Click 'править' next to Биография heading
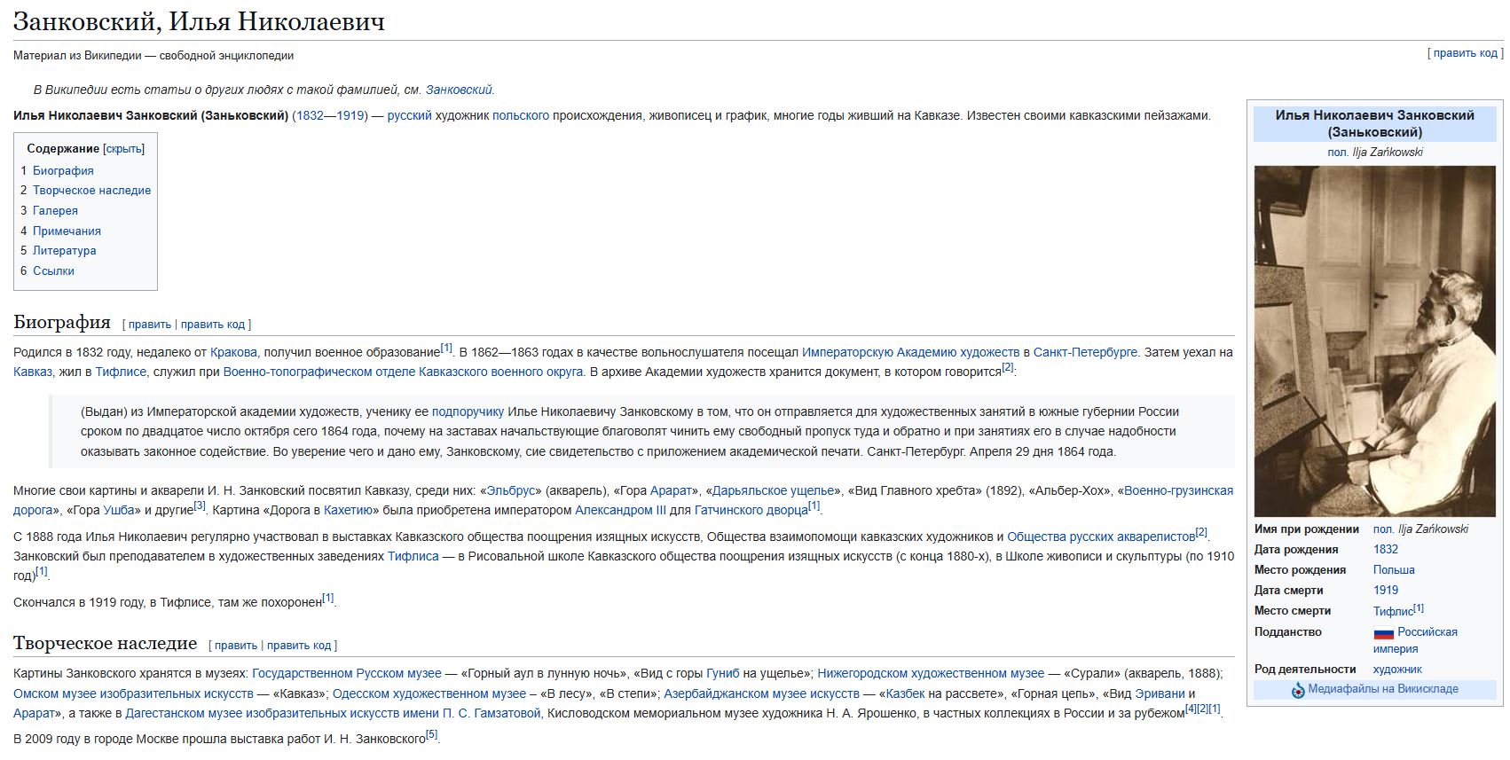The image size is (1510, 760). [150, 325]
